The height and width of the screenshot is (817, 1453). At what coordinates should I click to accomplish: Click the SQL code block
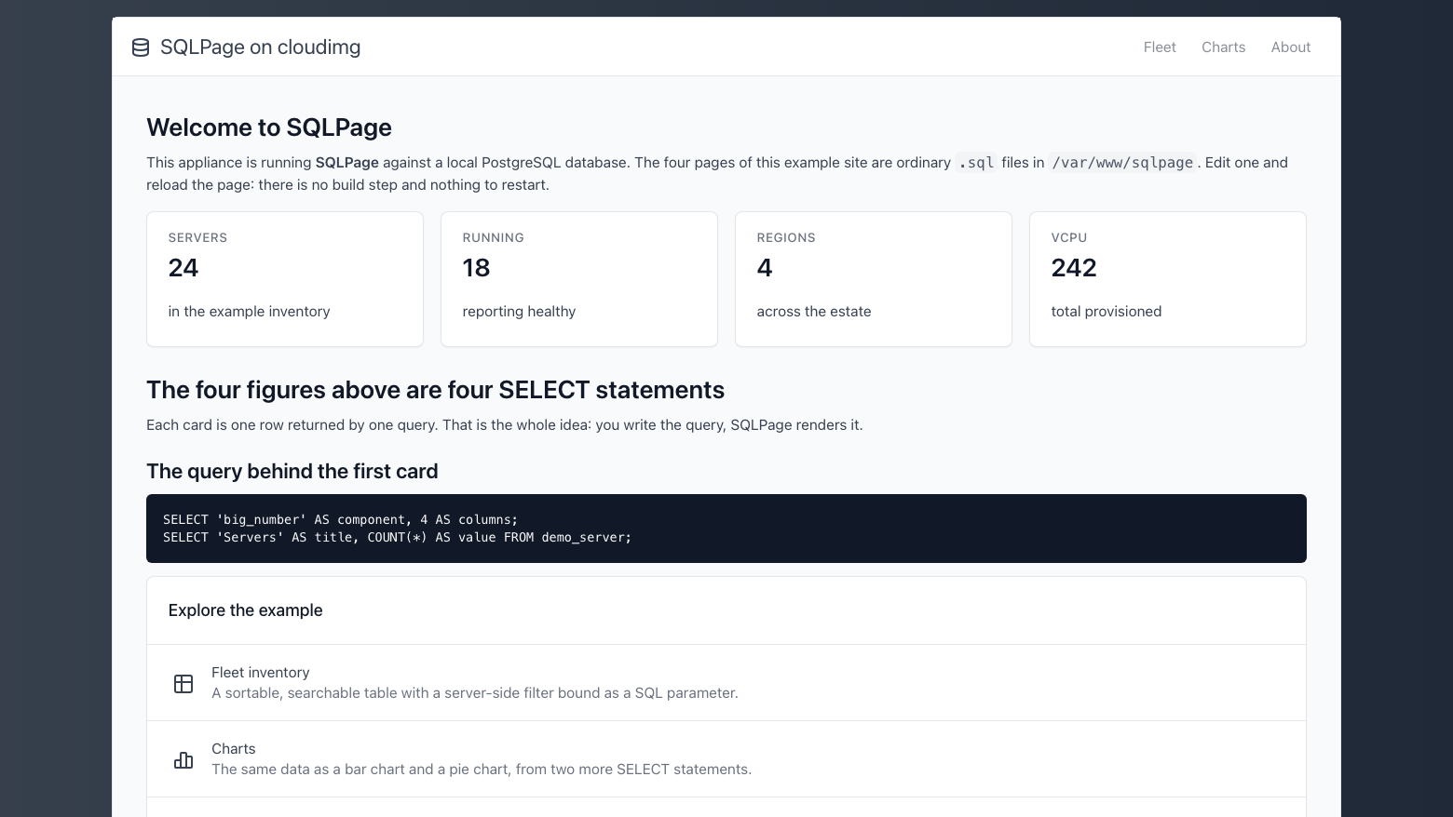(x=726, y=529)
